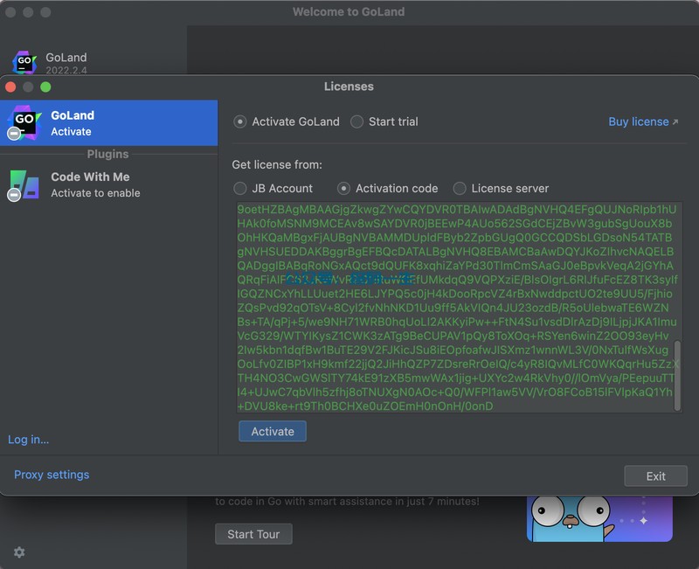Image resolution: width=699 pixels, height=569 pixels.
Task: Choose the Start trial option
Action: pos(356,121)
